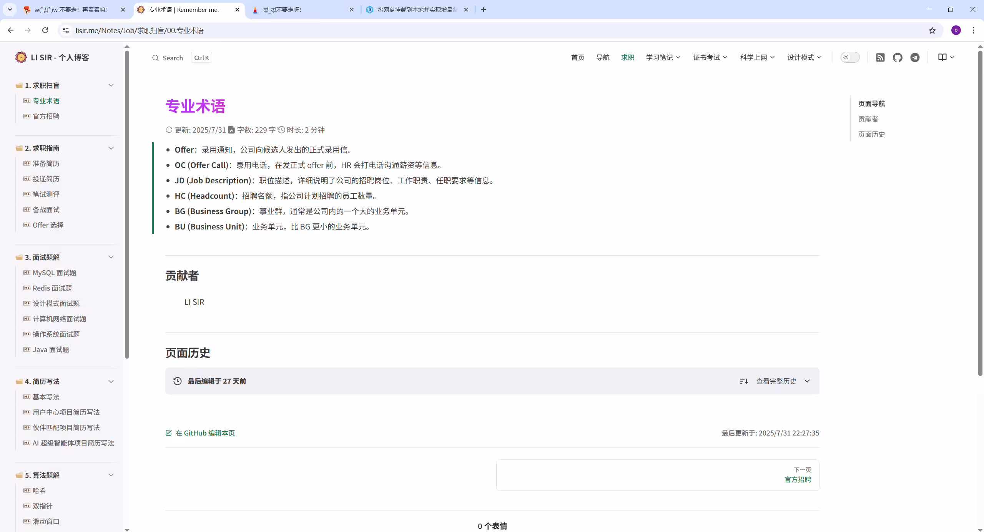Open 双指针 in sidebar
The width and height of the screenshot is (984, 532).
(x=42, y=506)
